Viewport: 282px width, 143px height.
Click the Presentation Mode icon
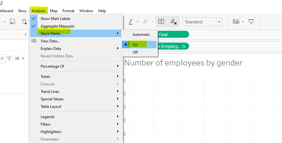[x=251, y=22]
